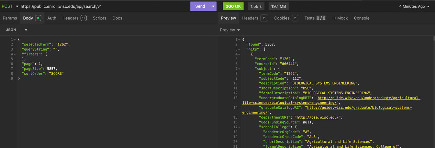Click the request Headers count badge 17
Viewport: 435px width, 148px height.
(x=84, y=18)
